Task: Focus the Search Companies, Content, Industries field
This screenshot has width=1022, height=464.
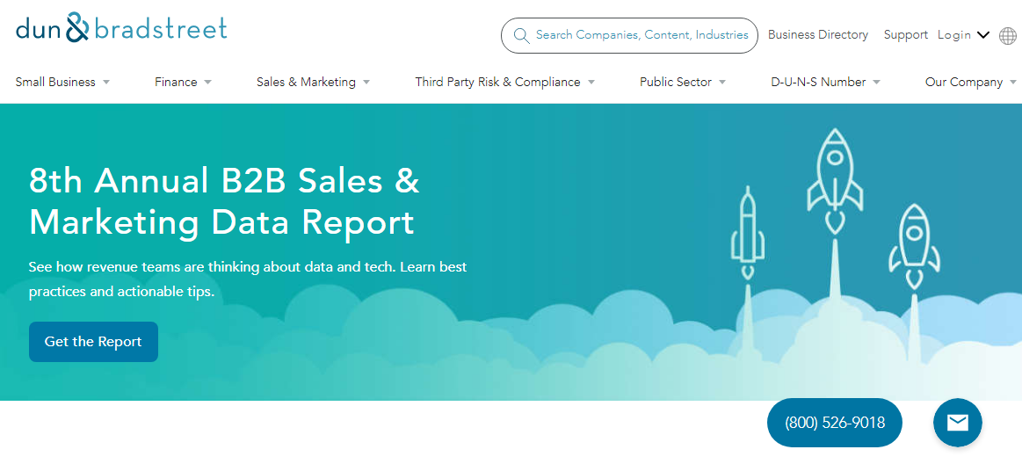Action: (x=629, y=35)
